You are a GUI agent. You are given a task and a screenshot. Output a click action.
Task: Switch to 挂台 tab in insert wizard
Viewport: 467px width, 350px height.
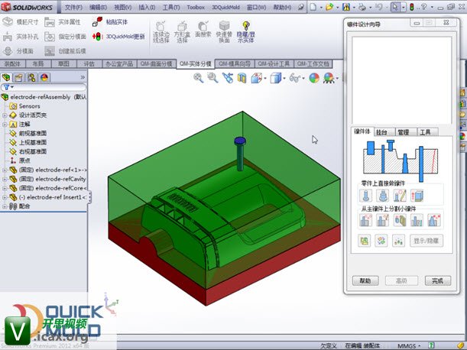(x=384, y=132)
